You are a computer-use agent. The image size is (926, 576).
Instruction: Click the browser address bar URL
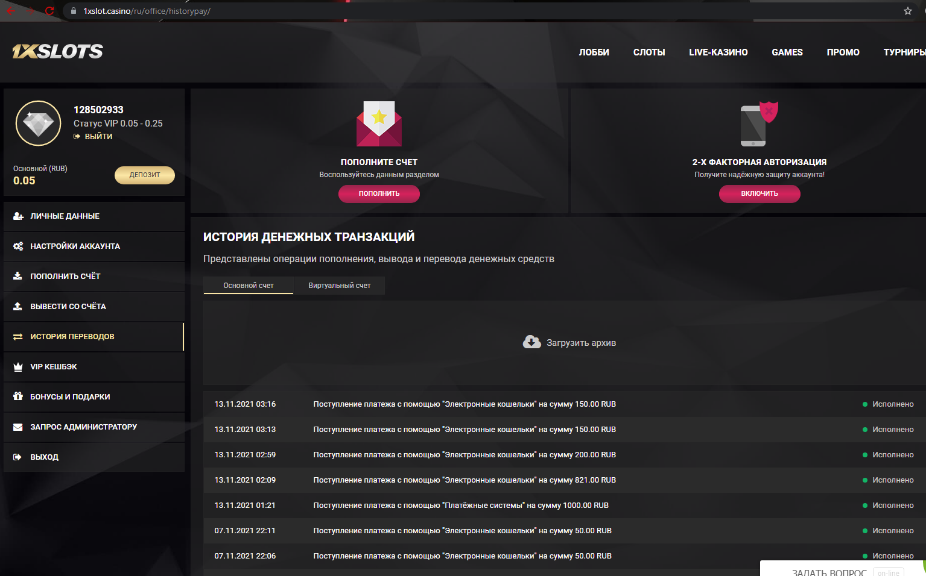point(147,11)
